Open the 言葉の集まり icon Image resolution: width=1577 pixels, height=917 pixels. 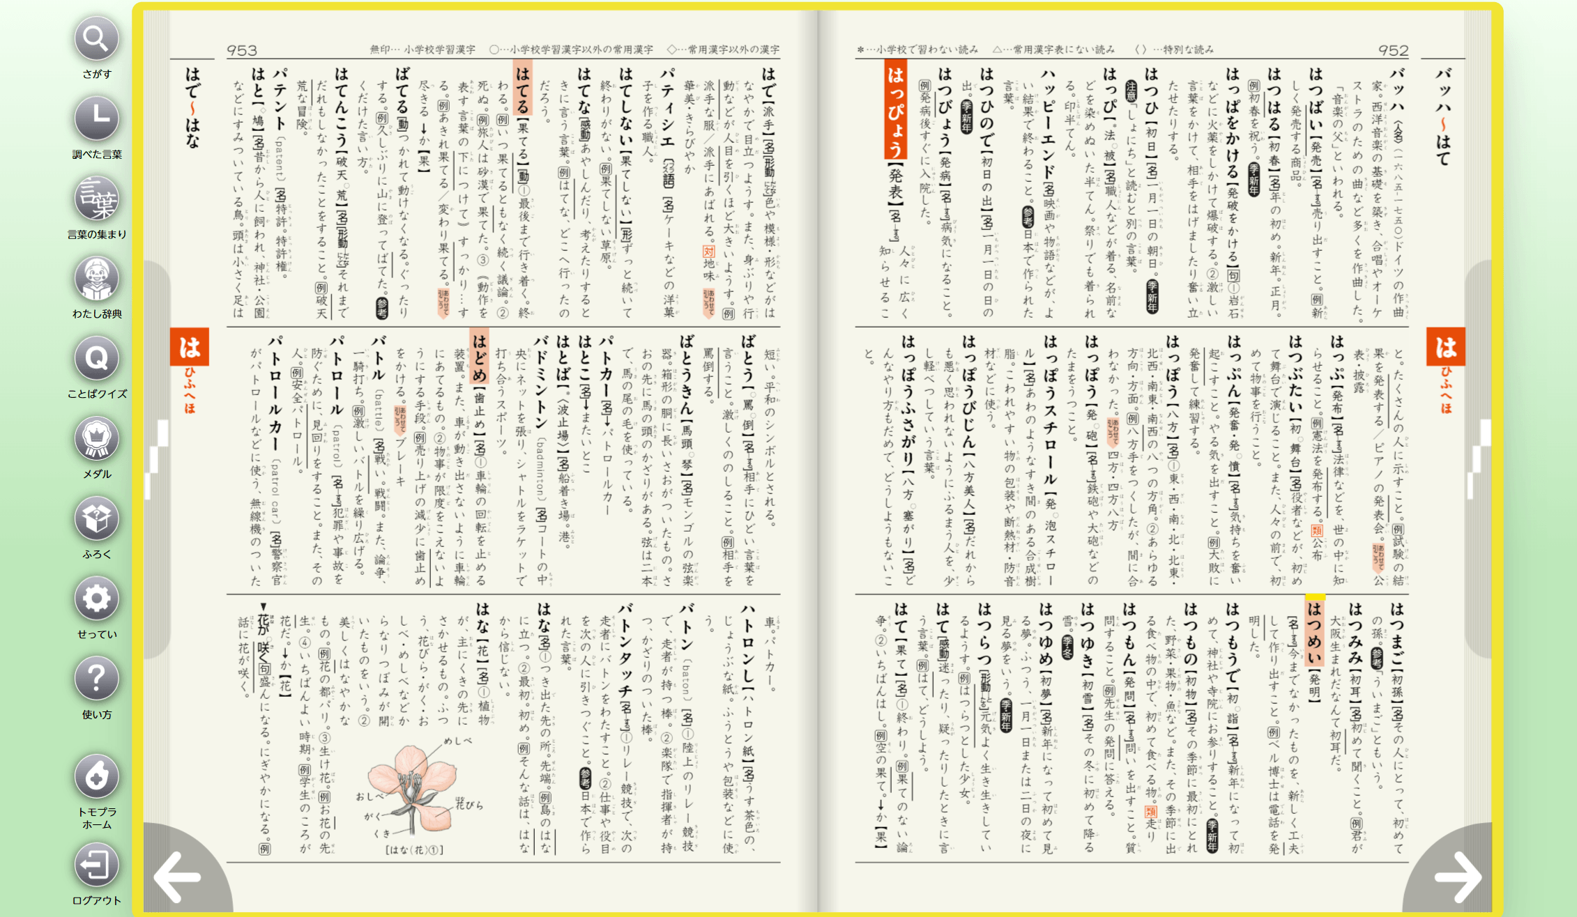[x=96, y=199]
